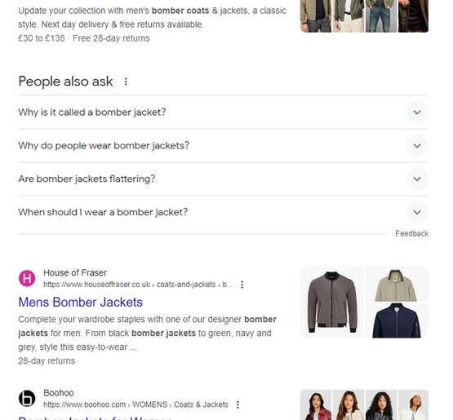Open navy bomber jacket thumbnail
Image resolution: width=453 pixels, height=420 pixels.
(397, 321)
